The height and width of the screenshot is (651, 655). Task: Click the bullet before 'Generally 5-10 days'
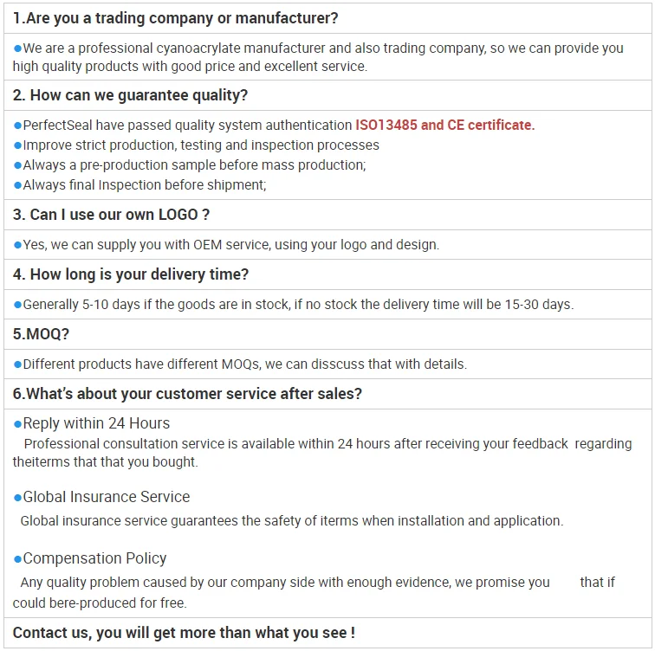click(x=17, y=305)
